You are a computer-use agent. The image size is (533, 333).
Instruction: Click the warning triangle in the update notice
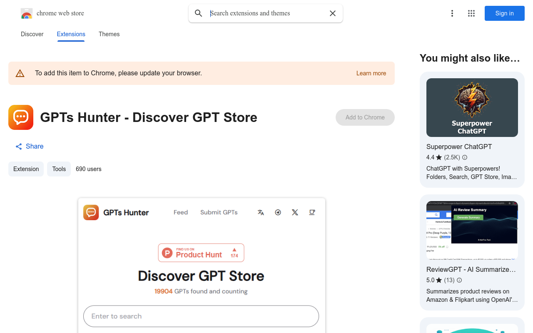pos(20,73)
